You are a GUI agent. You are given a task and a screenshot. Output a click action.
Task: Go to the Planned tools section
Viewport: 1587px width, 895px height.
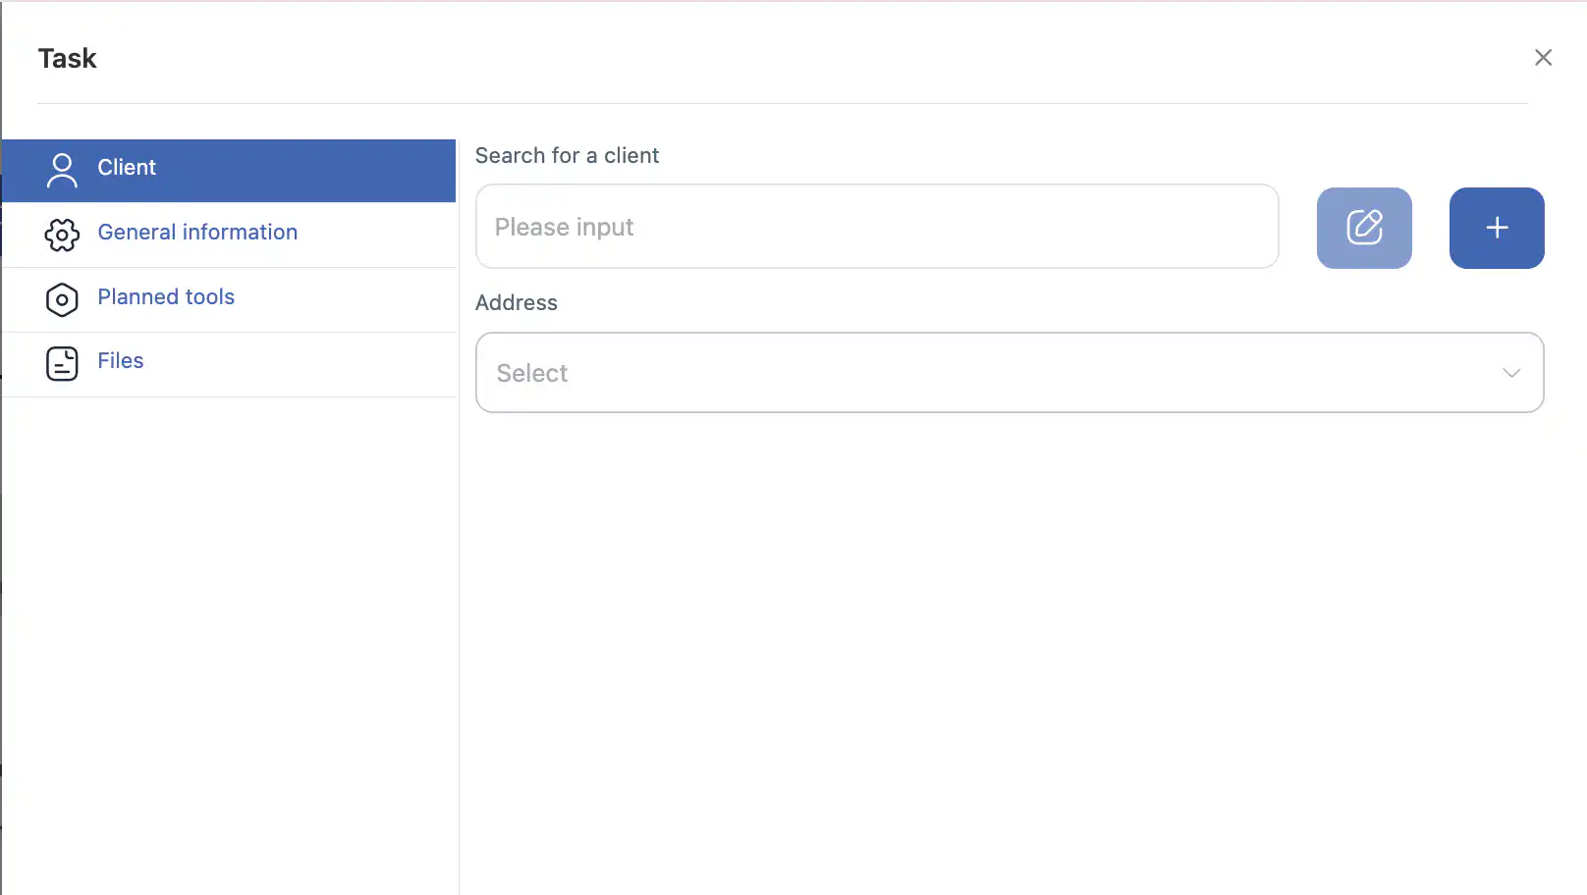pyautogui.click(x=166, y=297)
